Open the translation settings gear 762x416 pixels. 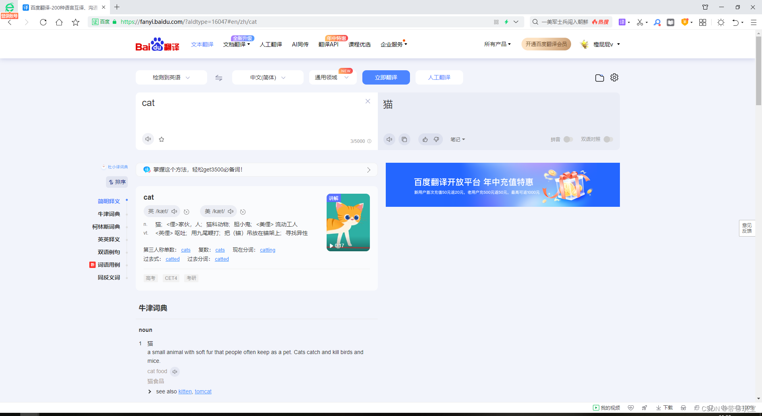pyautogui.click(x=614, y=77)
